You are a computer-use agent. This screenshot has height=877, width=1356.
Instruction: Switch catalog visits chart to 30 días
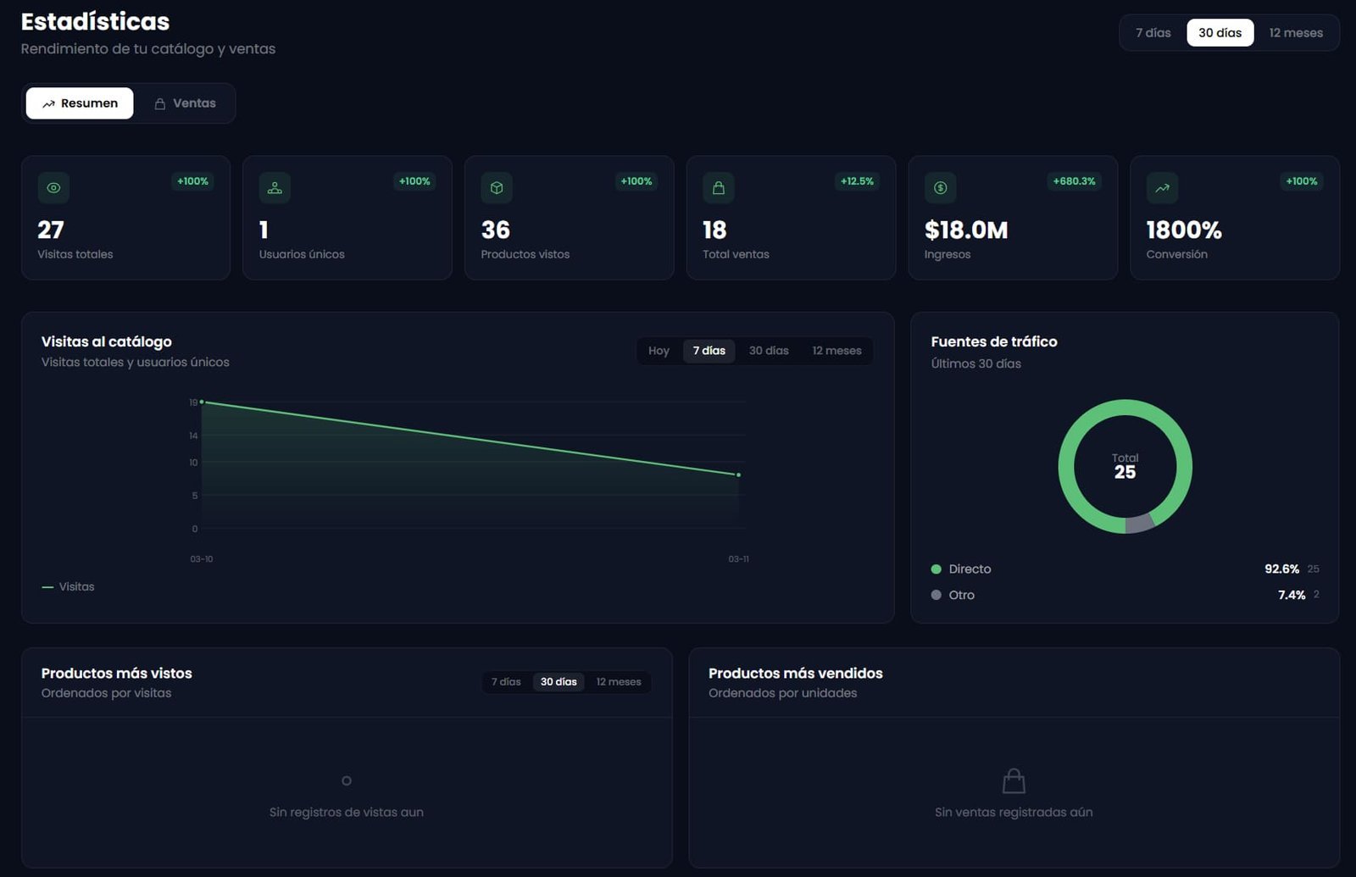pyautogui.click(x=769, y=351)
